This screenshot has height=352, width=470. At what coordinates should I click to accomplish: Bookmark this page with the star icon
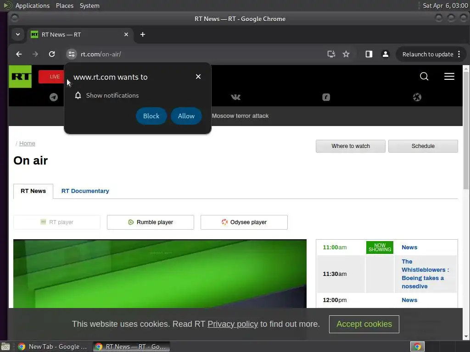tap(346, 54)
